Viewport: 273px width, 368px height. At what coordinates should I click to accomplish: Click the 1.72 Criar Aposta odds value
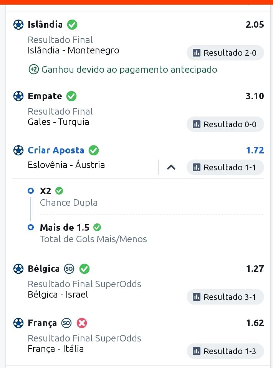click(x=255, y=150)
